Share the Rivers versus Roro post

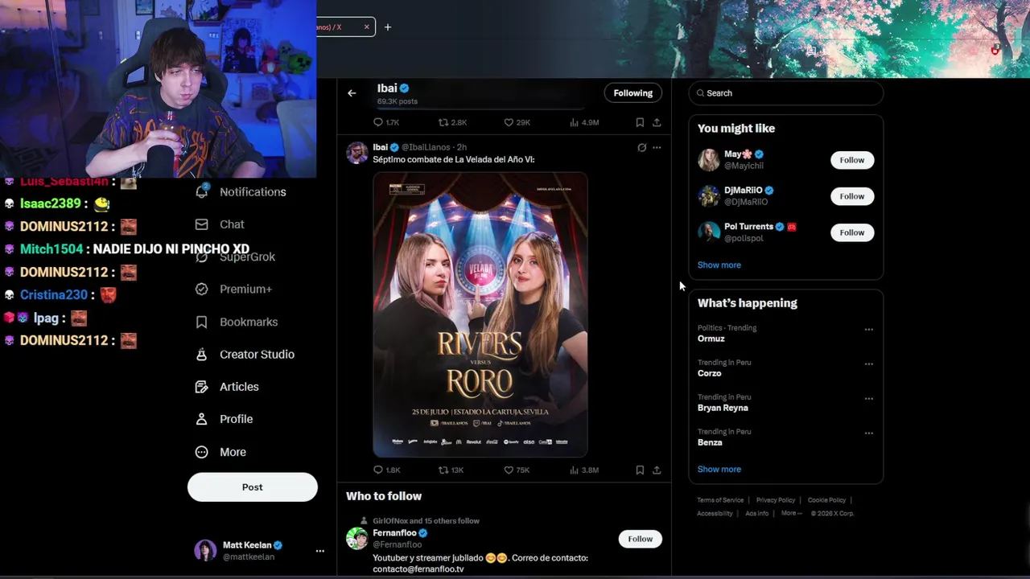(657, 470)
